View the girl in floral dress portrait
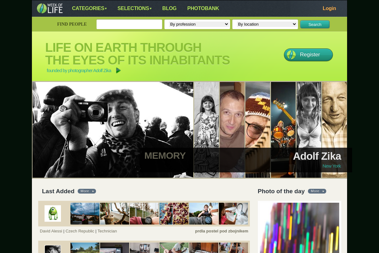Image resolution: width=379 pixels, height=253 pixels. coord(207,130)
